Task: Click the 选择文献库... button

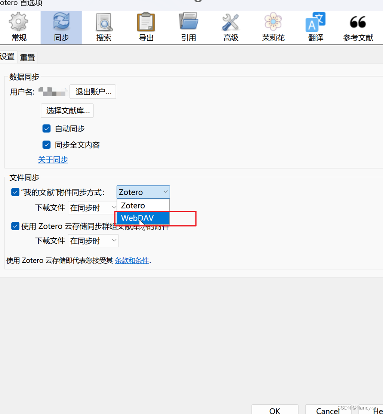Action: (x=67, y=111)
